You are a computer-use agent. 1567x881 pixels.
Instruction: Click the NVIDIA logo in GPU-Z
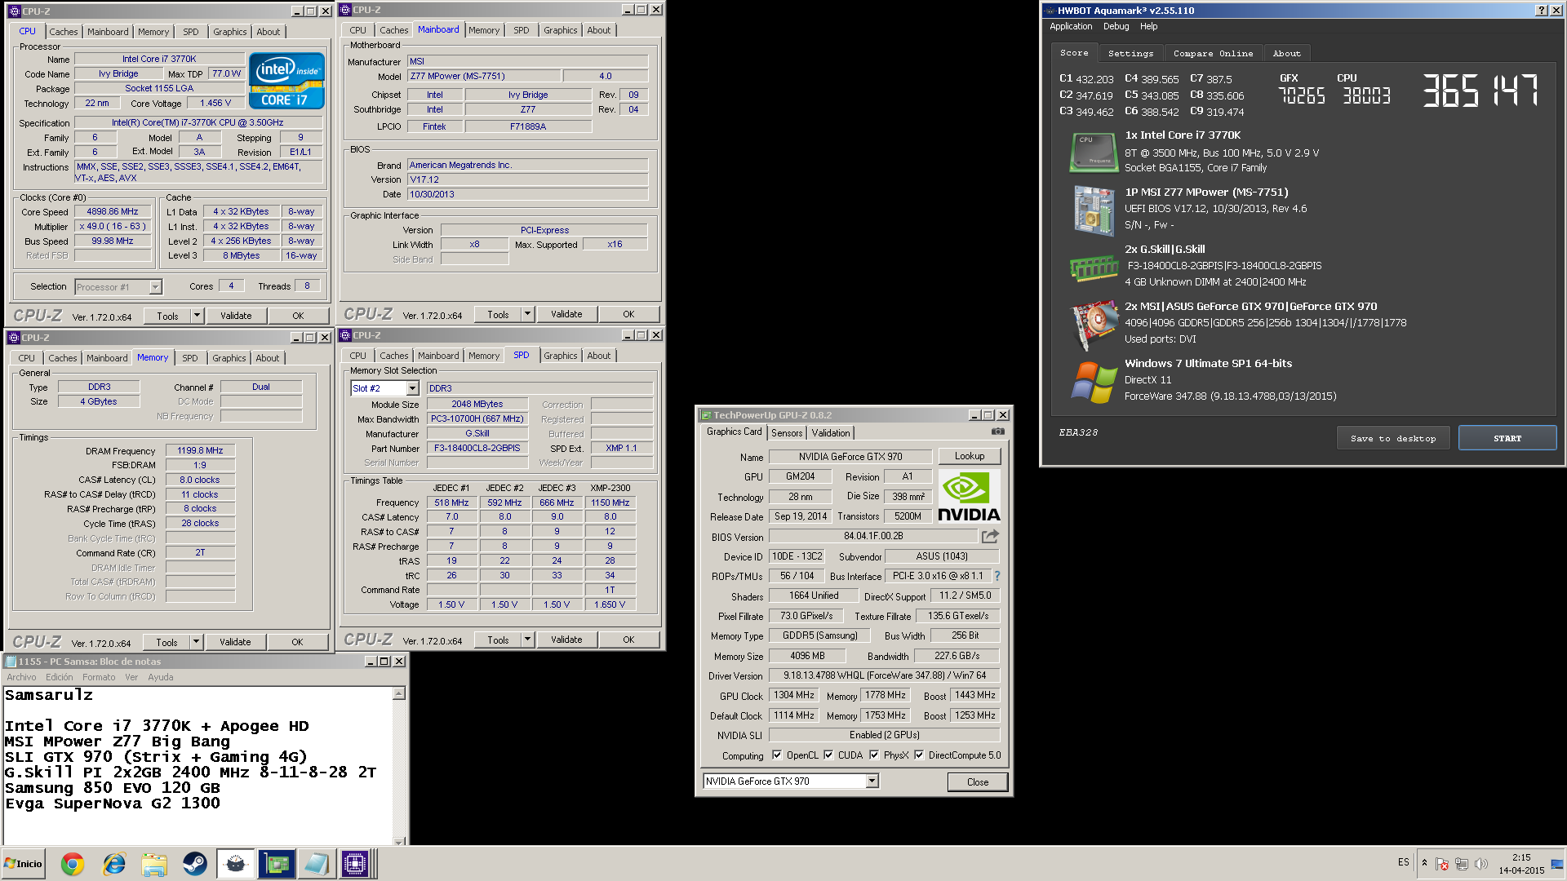[x=969, y=497]
